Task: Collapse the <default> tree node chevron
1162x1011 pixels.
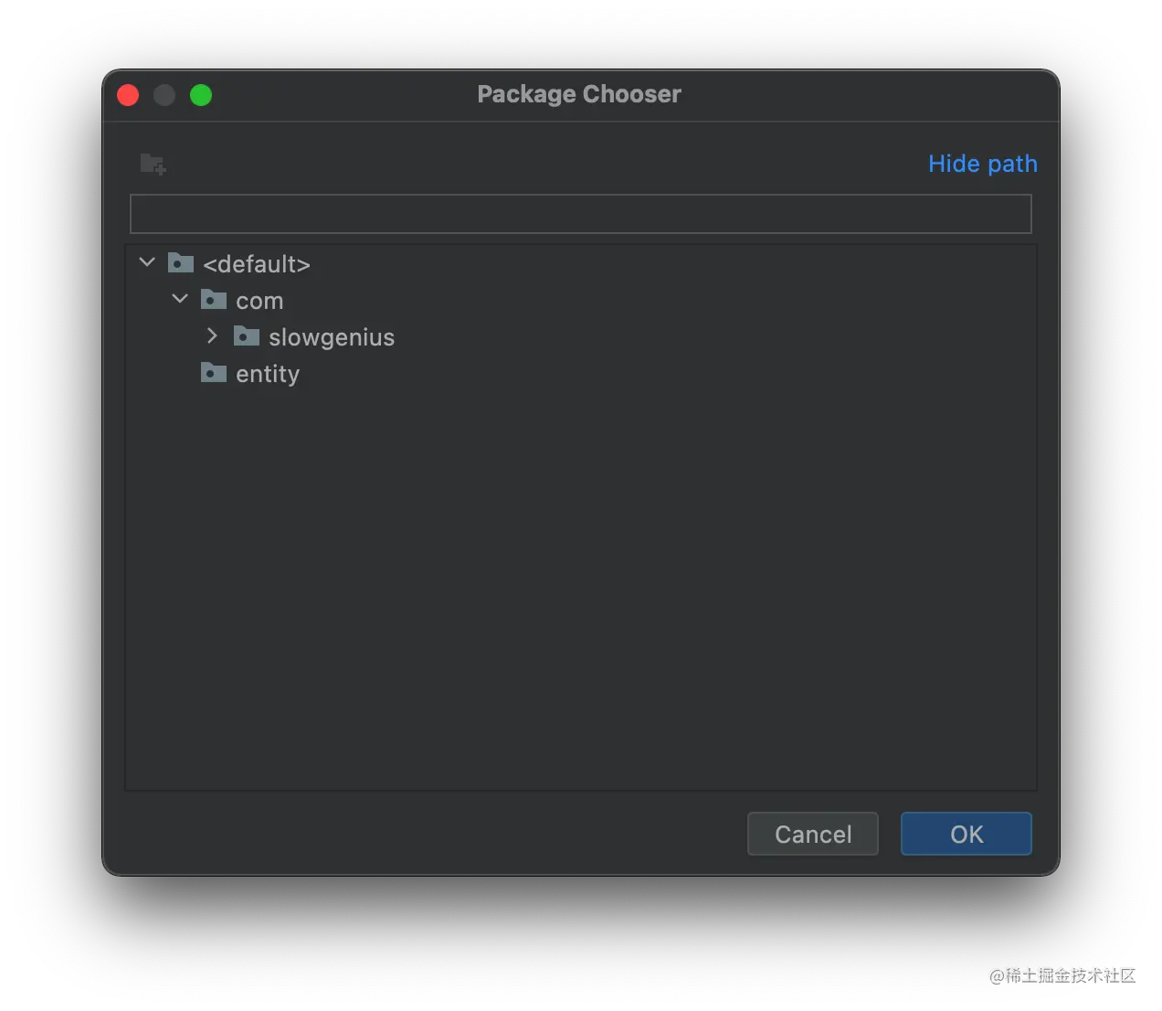Action: click(147, 263)
